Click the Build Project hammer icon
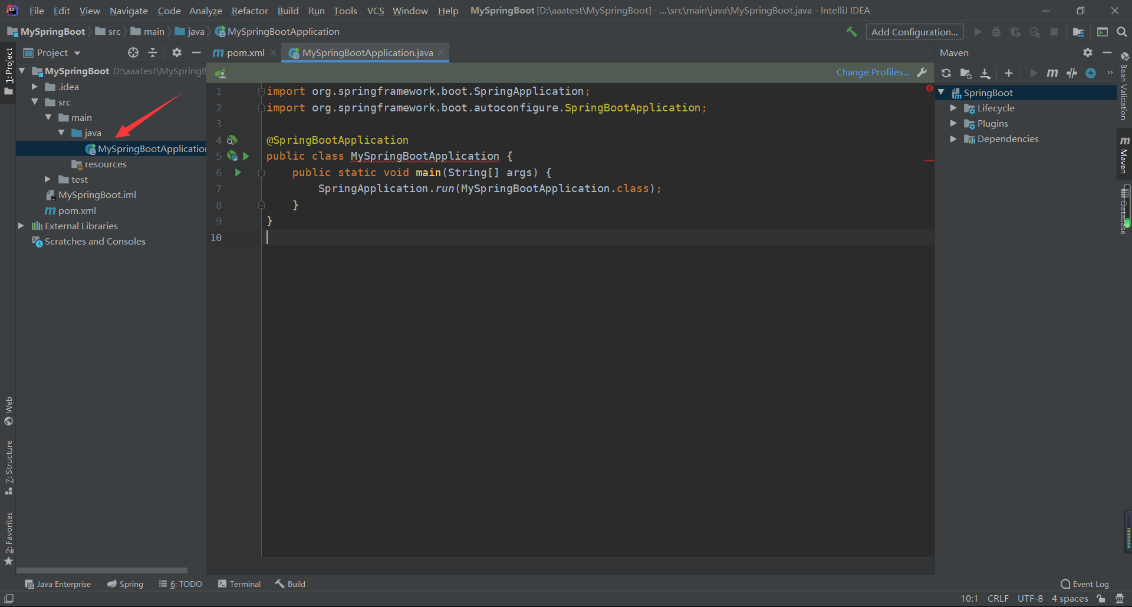The height and width of the screenshot is (607, 1132). click(x=851, y=32)
